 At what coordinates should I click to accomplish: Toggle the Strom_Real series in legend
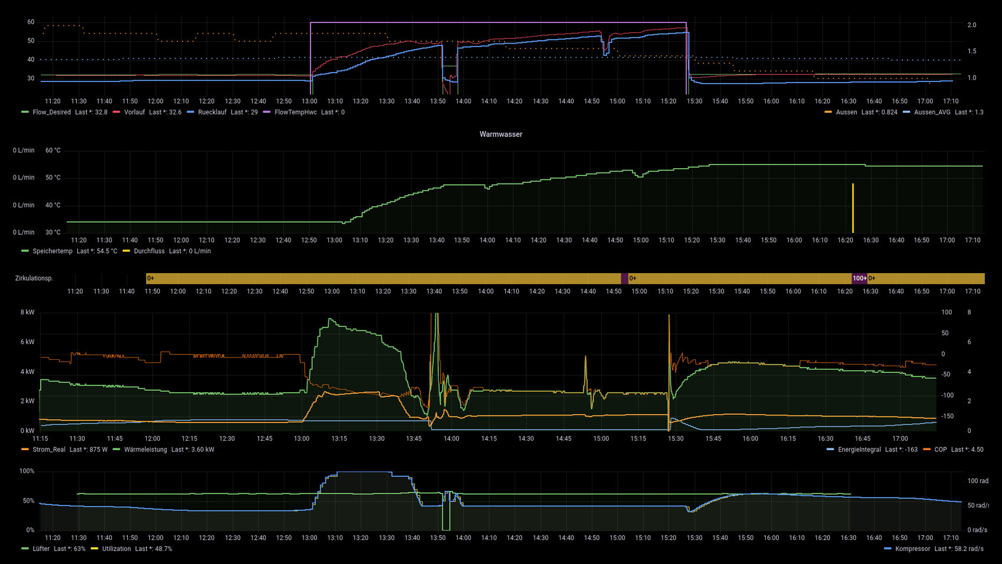(x=49, y=450)
